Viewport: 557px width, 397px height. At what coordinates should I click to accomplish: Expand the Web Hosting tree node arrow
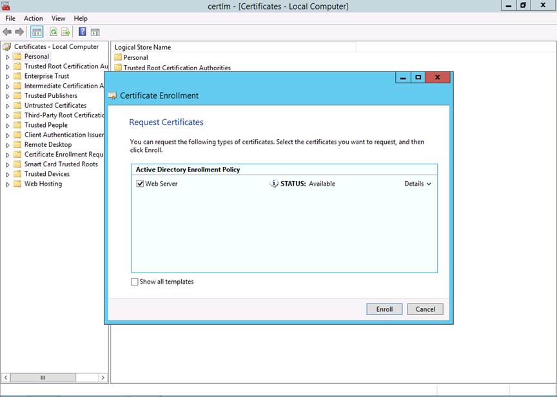[8, 184]
